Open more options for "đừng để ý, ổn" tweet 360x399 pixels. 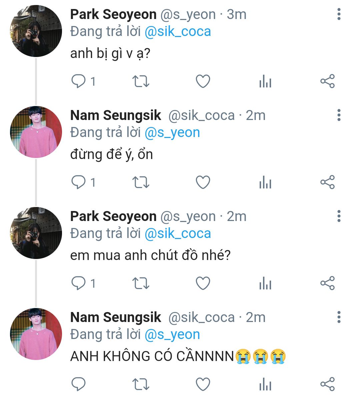(339, 115)
